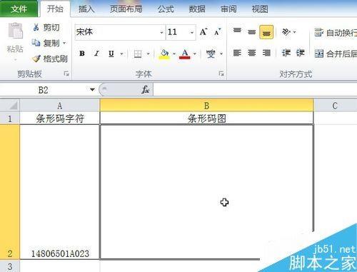
Task: Click cell A1 containing 条形码字符
Action: (x=60, y=119)
